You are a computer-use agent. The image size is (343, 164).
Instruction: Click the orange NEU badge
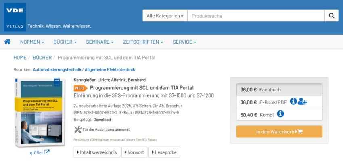(x=81, y=88)
